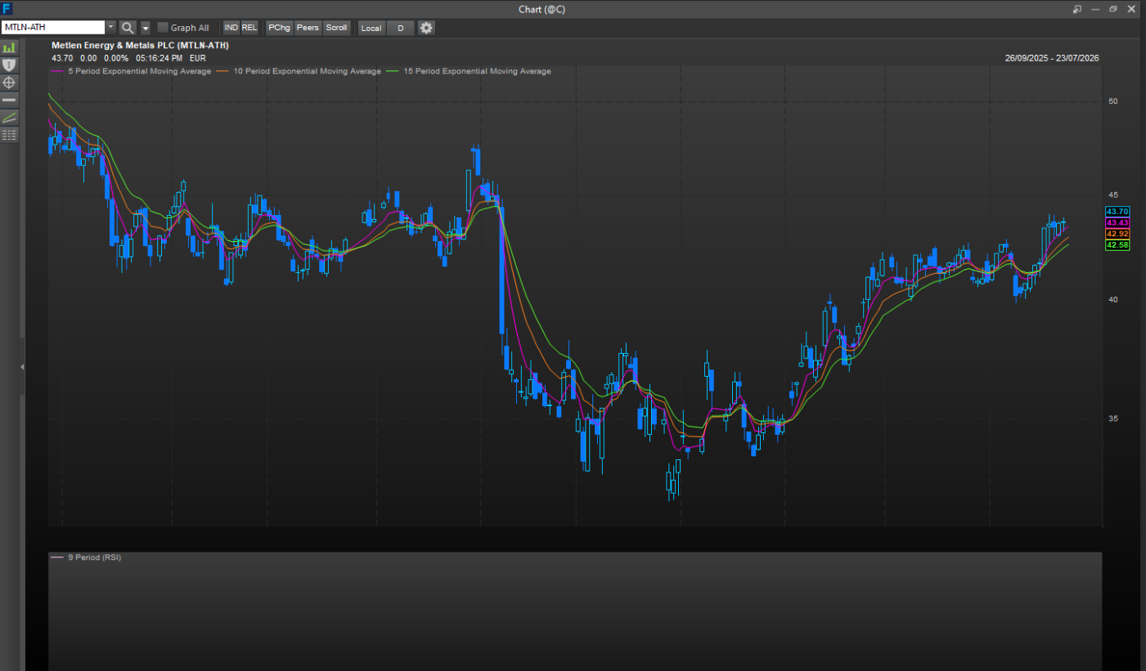Viewport: 1146px width, 671px height.
Task: Click the magnifier symbol search icon
Action: tap(128, 28)
